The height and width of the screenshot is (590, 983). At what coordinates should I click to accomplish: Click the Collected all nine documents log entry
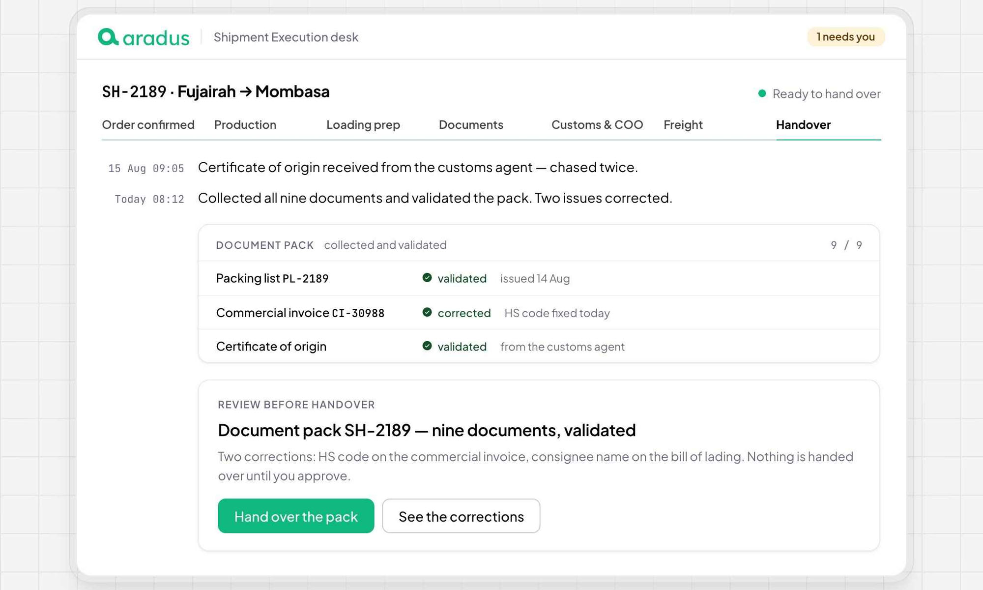435,198
